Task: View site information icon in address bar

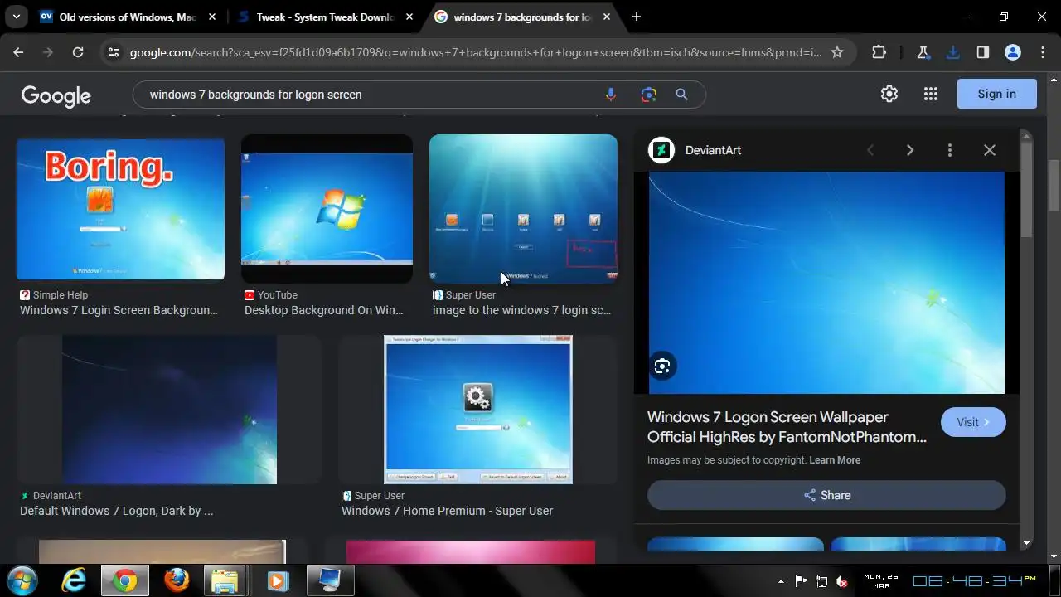Action: pyautogui.click(x=114, y=52)
